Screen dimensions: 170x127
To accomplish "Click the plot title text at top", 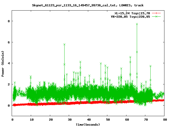I will (x=88, y=5).
